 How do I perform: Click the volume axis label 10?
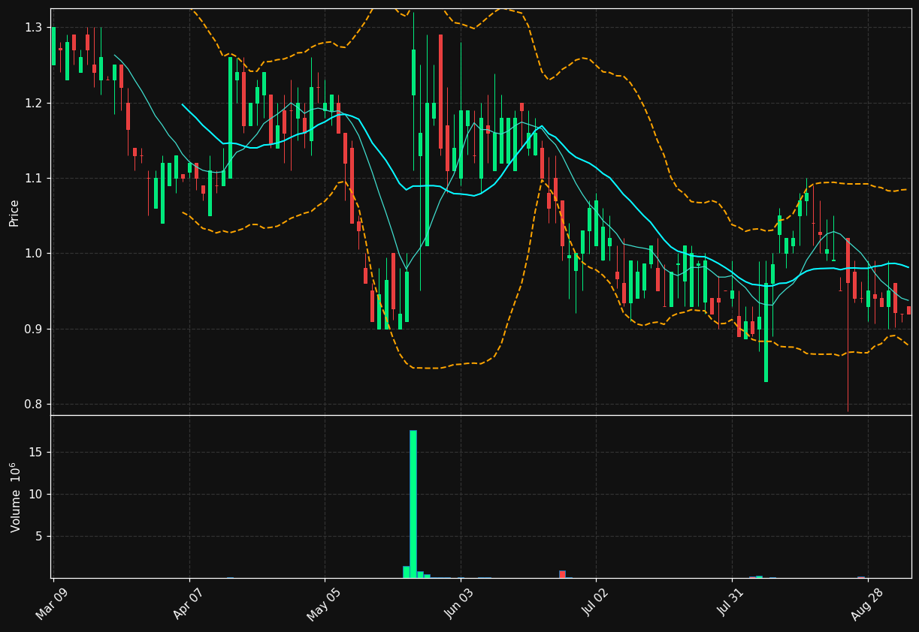pos(36,495)
